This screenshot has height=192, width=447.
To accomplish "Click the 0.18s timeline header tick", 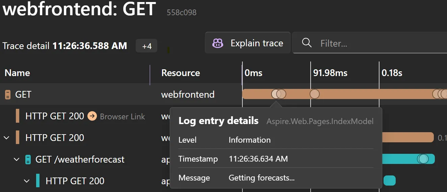I will point(392,73).
